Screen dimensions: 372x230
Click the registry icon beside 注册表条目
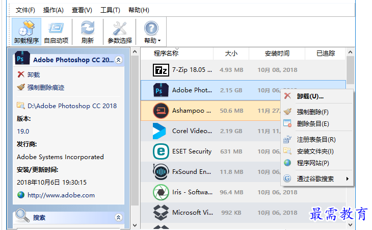tap(287, 139)
